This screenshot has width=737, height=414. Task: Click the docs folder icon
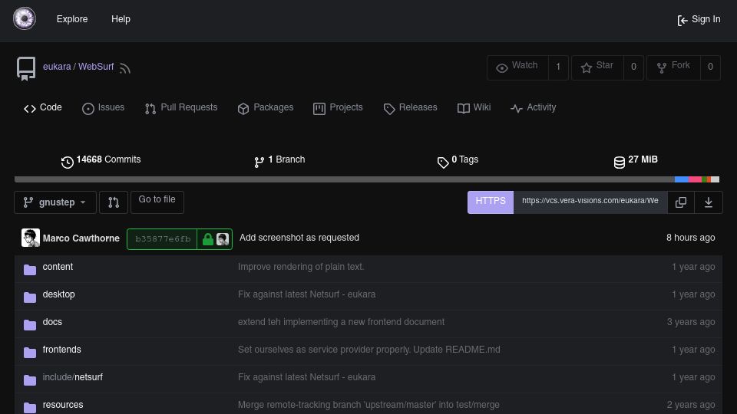pos(30,325)
